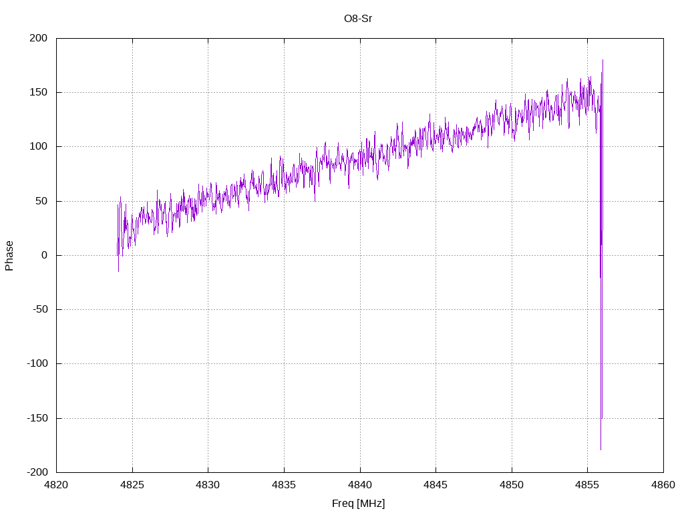Click x-axis tick value 4820
Viewport: 684px width, 513px height.
point(56,485)
